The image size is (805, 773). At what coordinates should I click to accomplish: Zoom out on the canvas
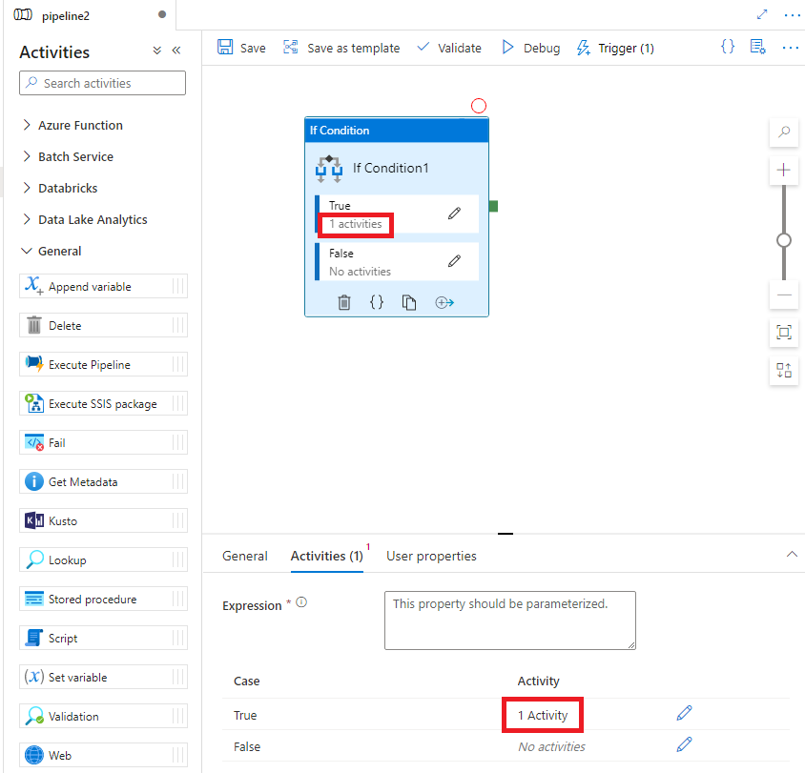click(x=784, y=295)
